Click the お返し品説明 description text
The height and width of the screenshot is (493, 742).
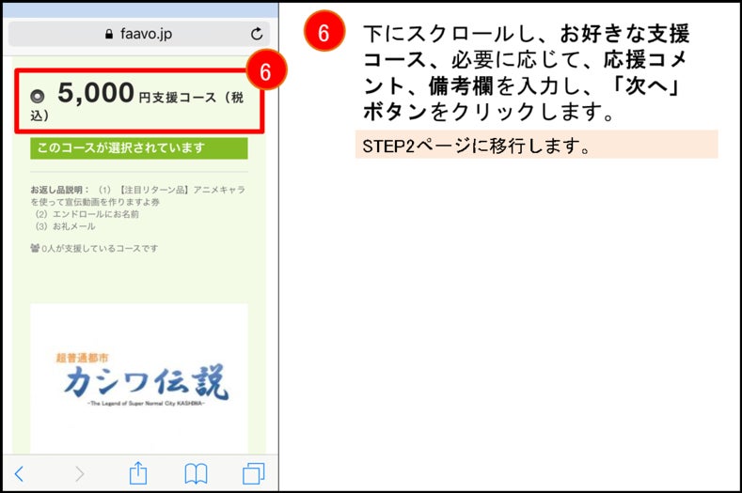(137, 208)
